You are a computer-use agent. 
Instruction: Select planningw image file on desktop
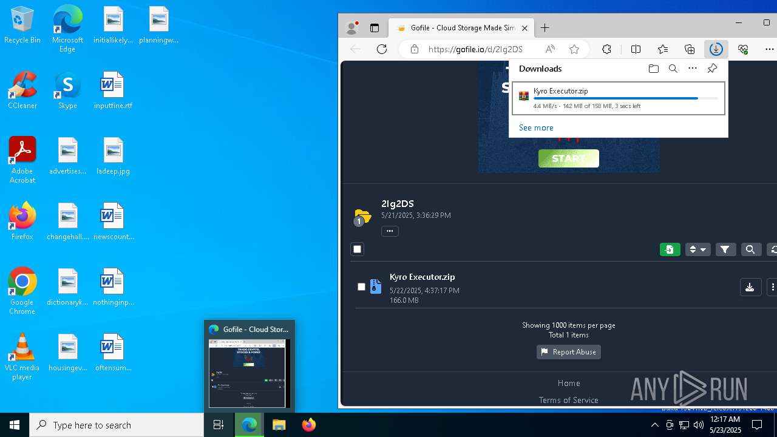158,25
